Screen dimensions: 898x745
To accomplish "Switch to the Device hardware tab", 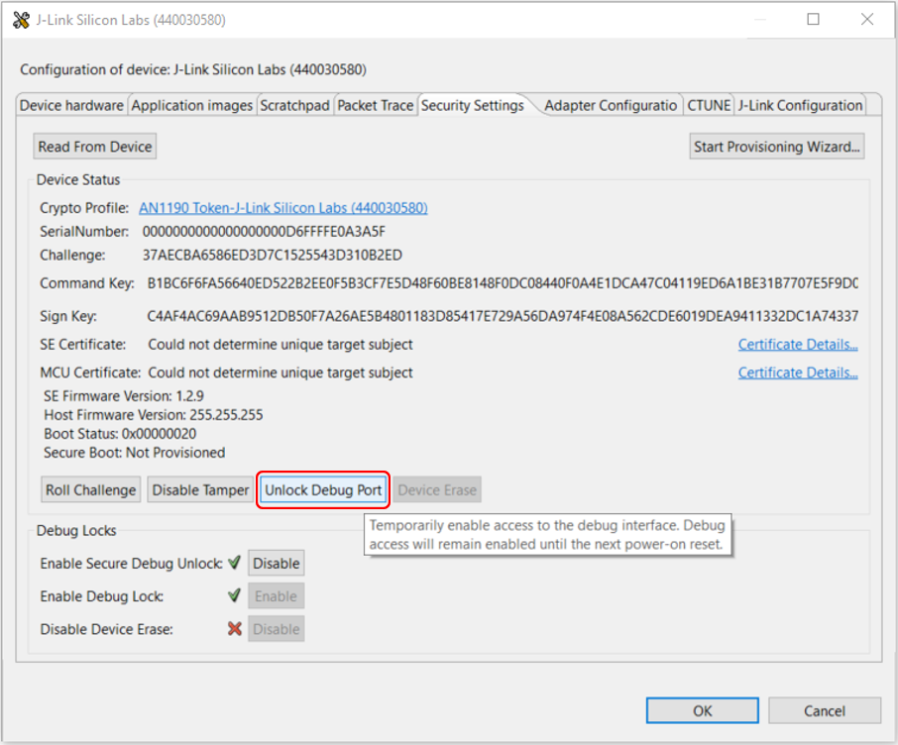I will coord(71,106).
